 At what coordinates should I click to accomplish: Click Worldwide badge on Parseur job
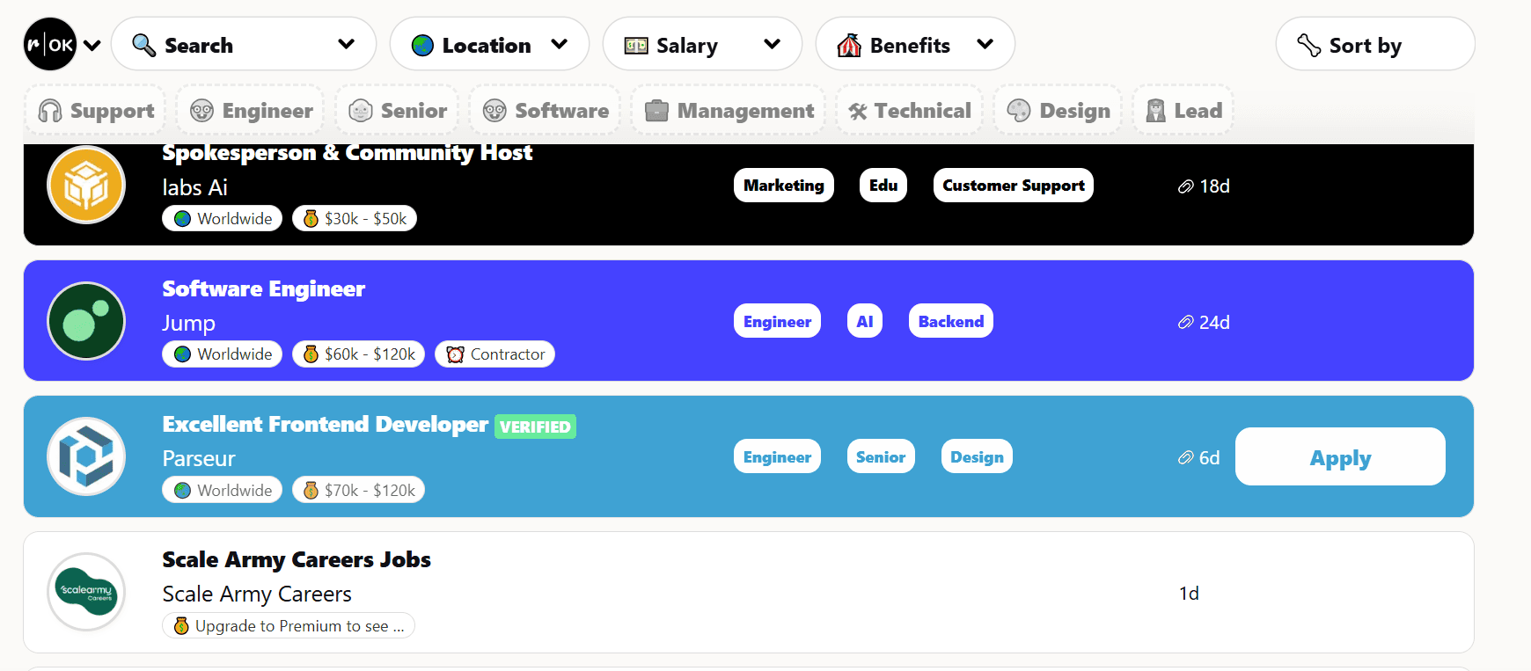click(223, 489)
